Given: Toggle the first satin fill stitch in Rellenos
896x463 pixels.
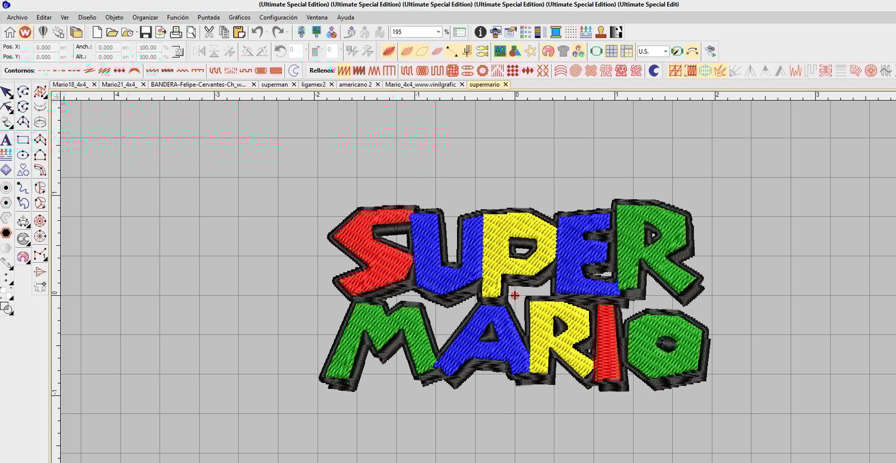Looking at the screenshot, I should (x=345, y=71).
